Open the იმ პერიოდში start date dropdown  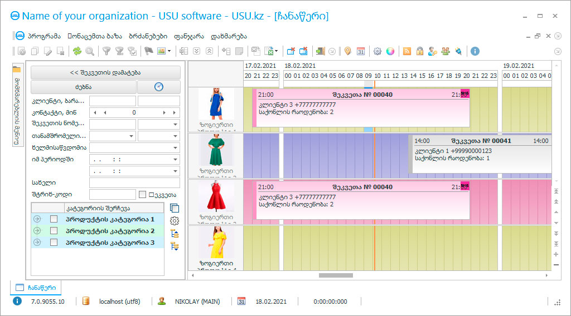tap(175, 159)
